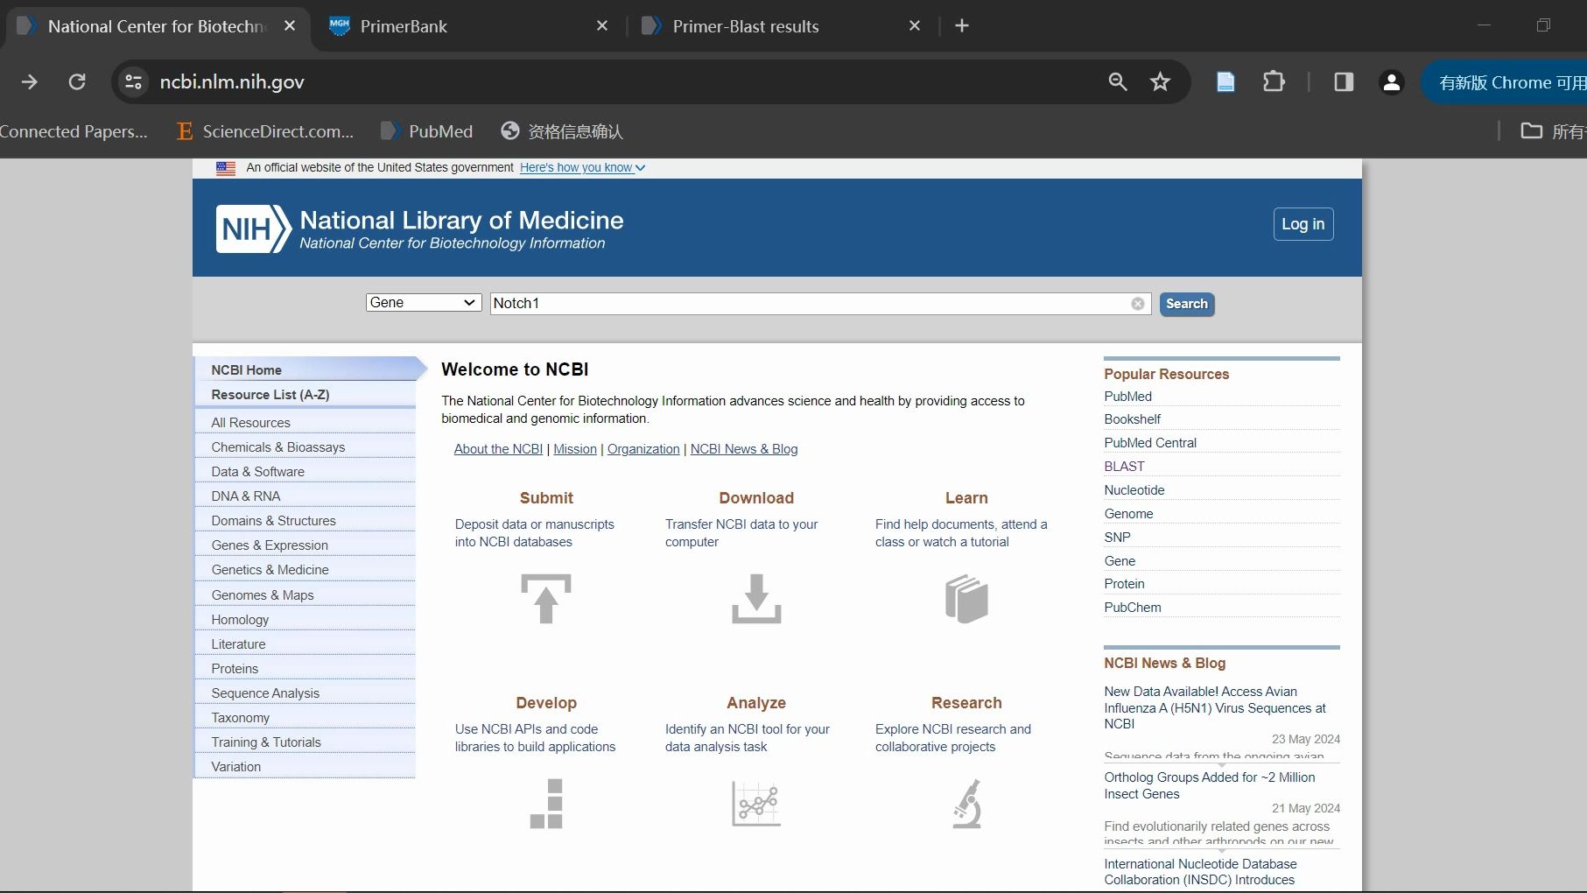Click the Log in button

1303,224
